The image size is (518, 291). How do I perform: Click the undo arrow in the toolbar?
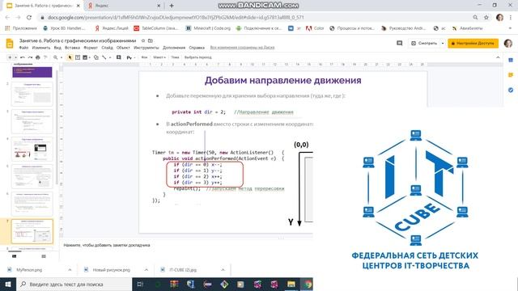(23, 57)
